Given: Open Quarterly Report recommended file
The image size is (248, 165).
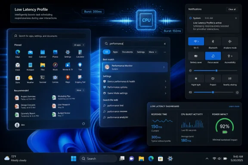Looking at the screenshot, I should (27, 115).
